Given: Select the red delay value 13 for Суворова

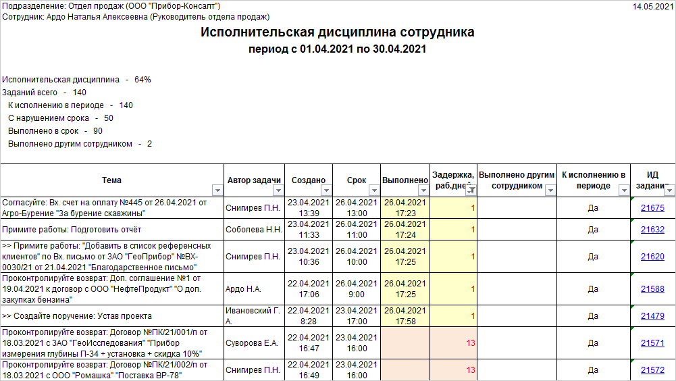Looking at the screenshot, I should pos(471,343).
